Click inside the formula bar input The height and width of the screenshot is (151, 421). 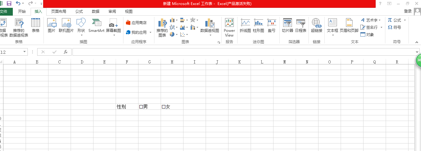pos(244,52)
